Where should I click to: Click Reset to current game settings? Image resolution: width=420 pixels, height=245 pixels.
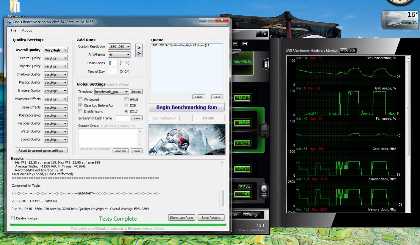pyautogui.click(x=41, y=150)
